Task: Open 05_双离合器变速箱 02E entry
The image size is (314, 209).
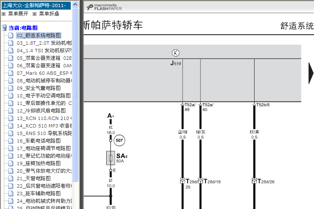Action: 44,58
